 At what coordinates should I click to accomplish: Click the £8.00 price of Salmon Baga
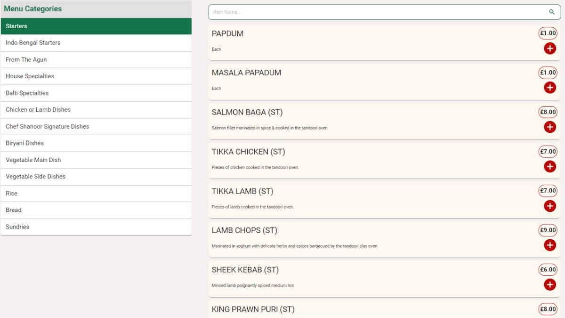[548, 112]
